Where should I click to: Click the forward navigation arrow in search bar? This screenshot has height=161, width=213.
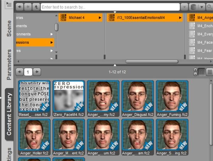(x=28, y=7)
